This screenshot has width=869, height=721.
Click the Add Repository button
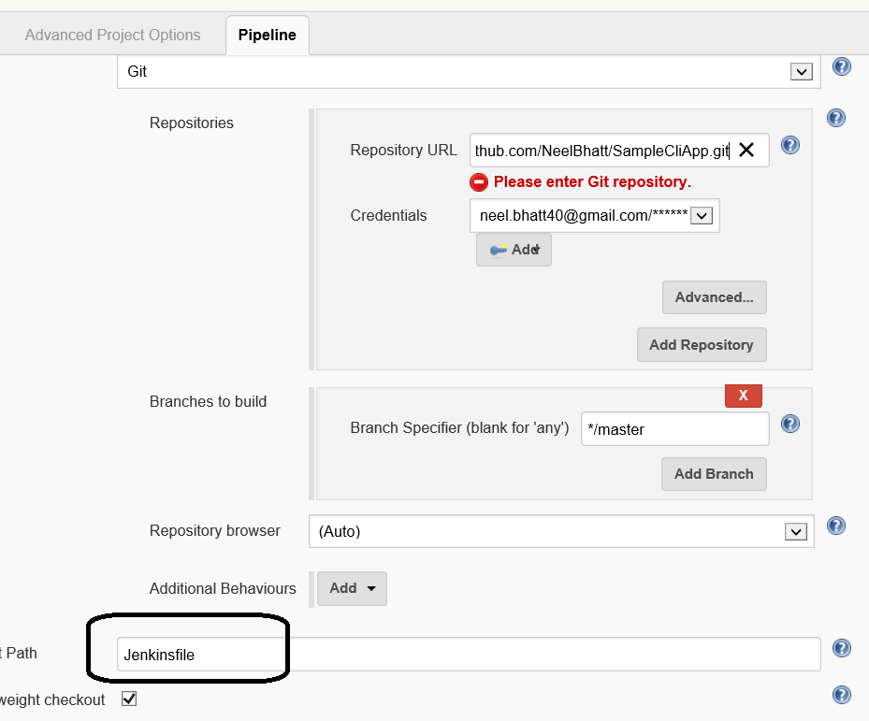pos(701,344)
